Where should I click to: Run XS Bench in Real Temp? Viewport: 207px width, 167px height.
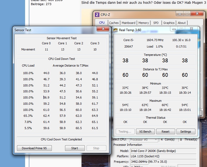tap(145, 131)
